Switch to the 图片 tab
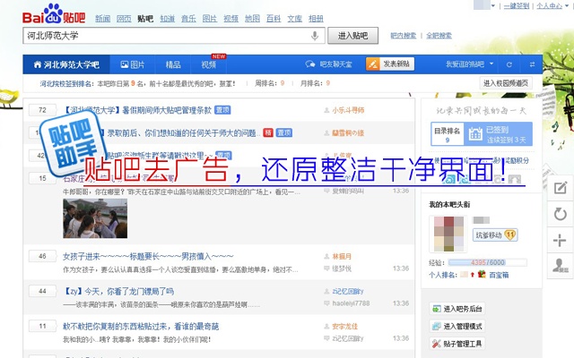This screenshot has width=574, height=358. [x=133, y=64]
